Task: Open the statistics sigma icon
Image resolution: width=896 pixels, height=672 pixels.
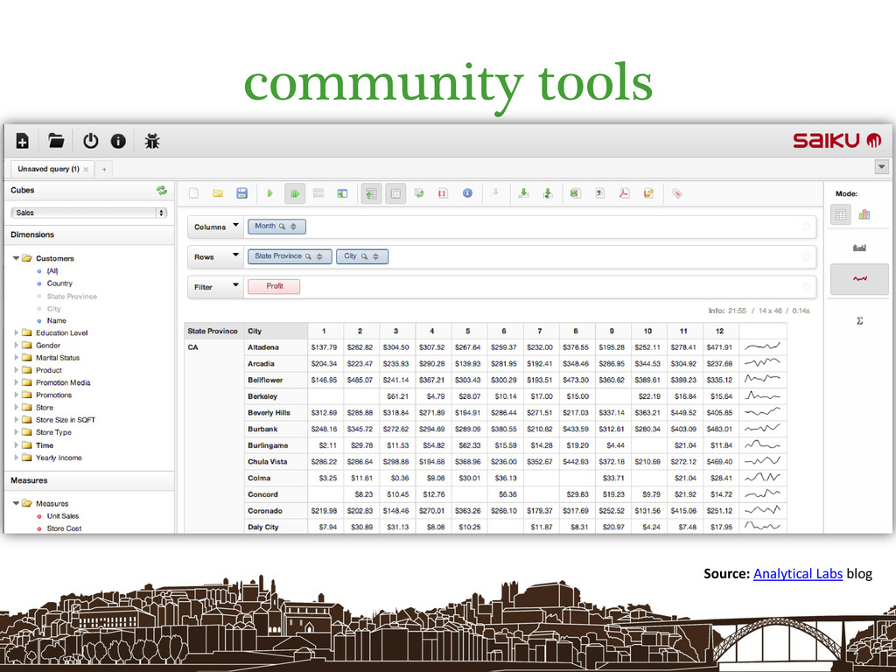Action: coord(859,321)
